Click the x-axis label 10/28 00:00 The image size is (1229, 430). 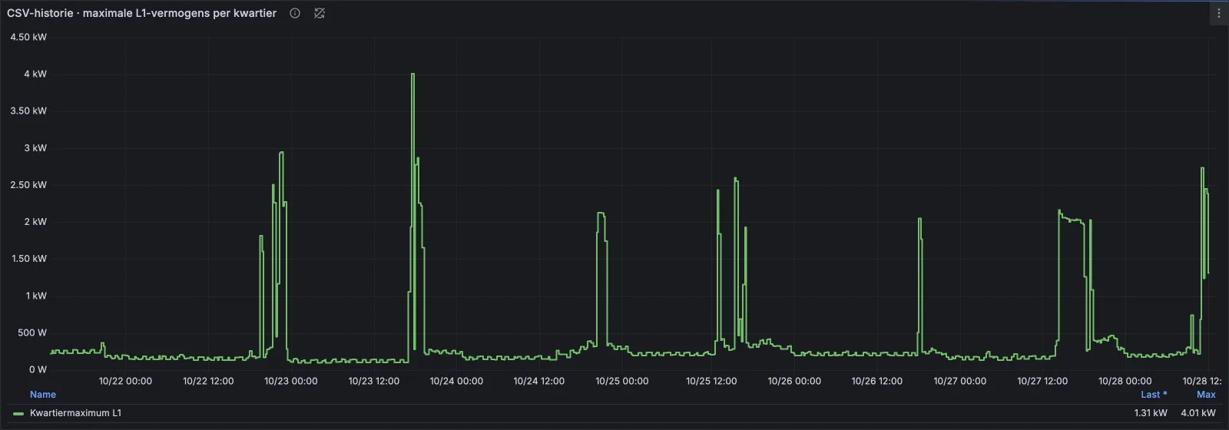point(1125,381)
